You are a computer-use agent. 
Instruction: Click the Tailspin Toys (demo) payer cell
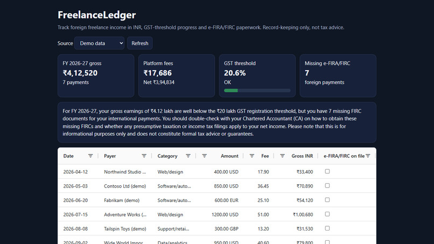point(125,229)
